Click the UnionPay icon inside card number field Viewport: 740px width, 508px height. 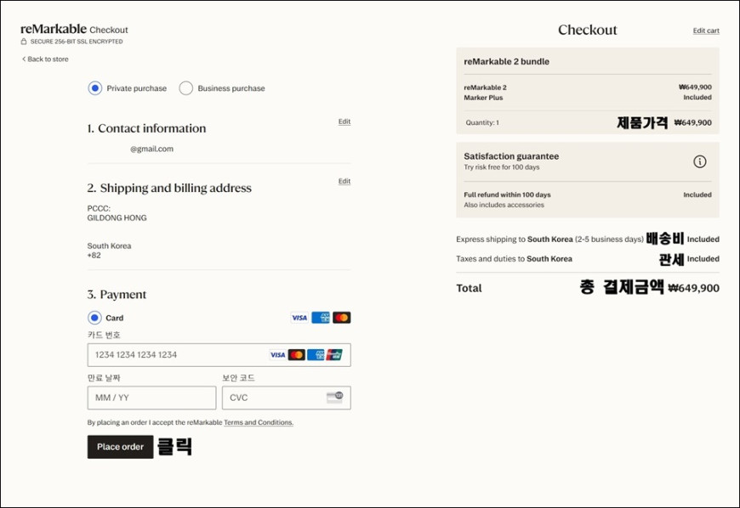coord(334,355)
